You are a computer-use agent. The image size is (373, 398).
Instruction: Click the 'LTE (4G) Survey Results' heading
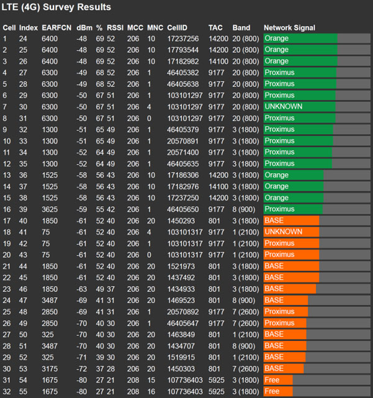click(x=56, y=7)
